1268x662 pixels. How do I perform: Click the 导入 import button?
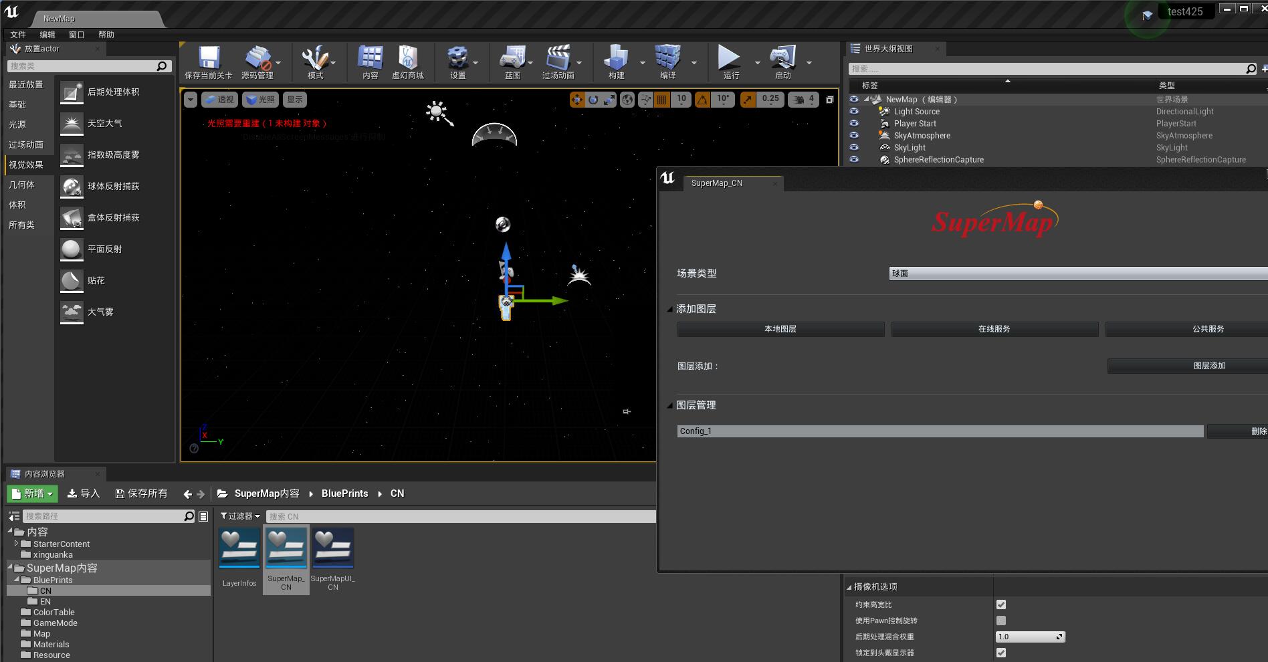83,493
